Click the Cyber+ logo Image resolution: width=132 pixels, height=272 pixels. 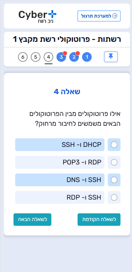pos(38,17)
